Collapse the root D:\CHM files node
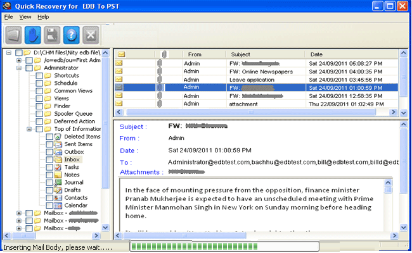The width and height of the screenshot is (412, 253). tap(9, 52)
